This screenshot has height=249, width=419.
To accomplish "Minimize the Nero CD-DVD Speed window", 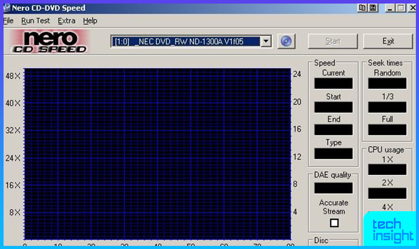I will 390,8.
